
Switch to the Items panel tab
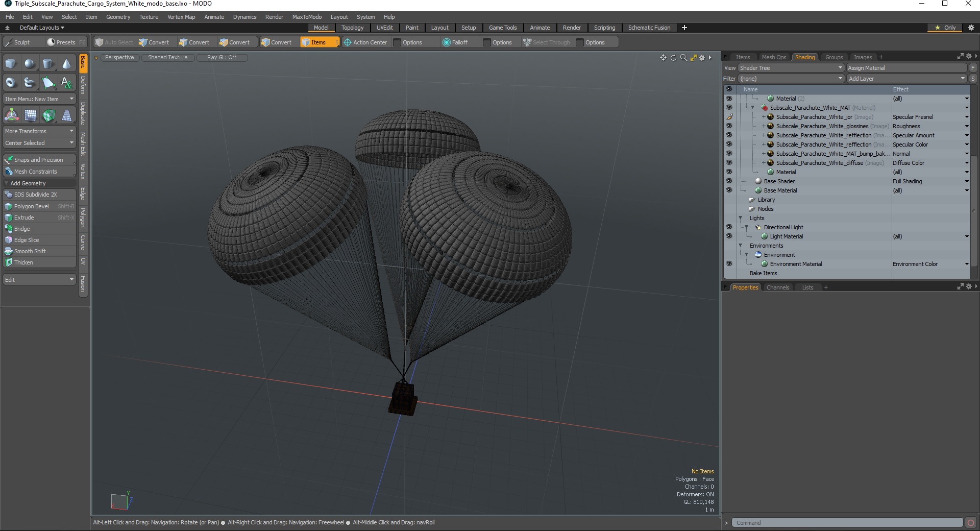coord(743,57)
